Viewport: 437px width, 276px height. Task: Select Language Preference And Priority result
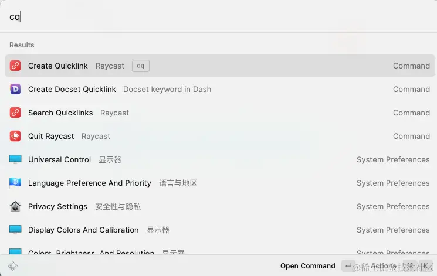[x=219, y=183]
